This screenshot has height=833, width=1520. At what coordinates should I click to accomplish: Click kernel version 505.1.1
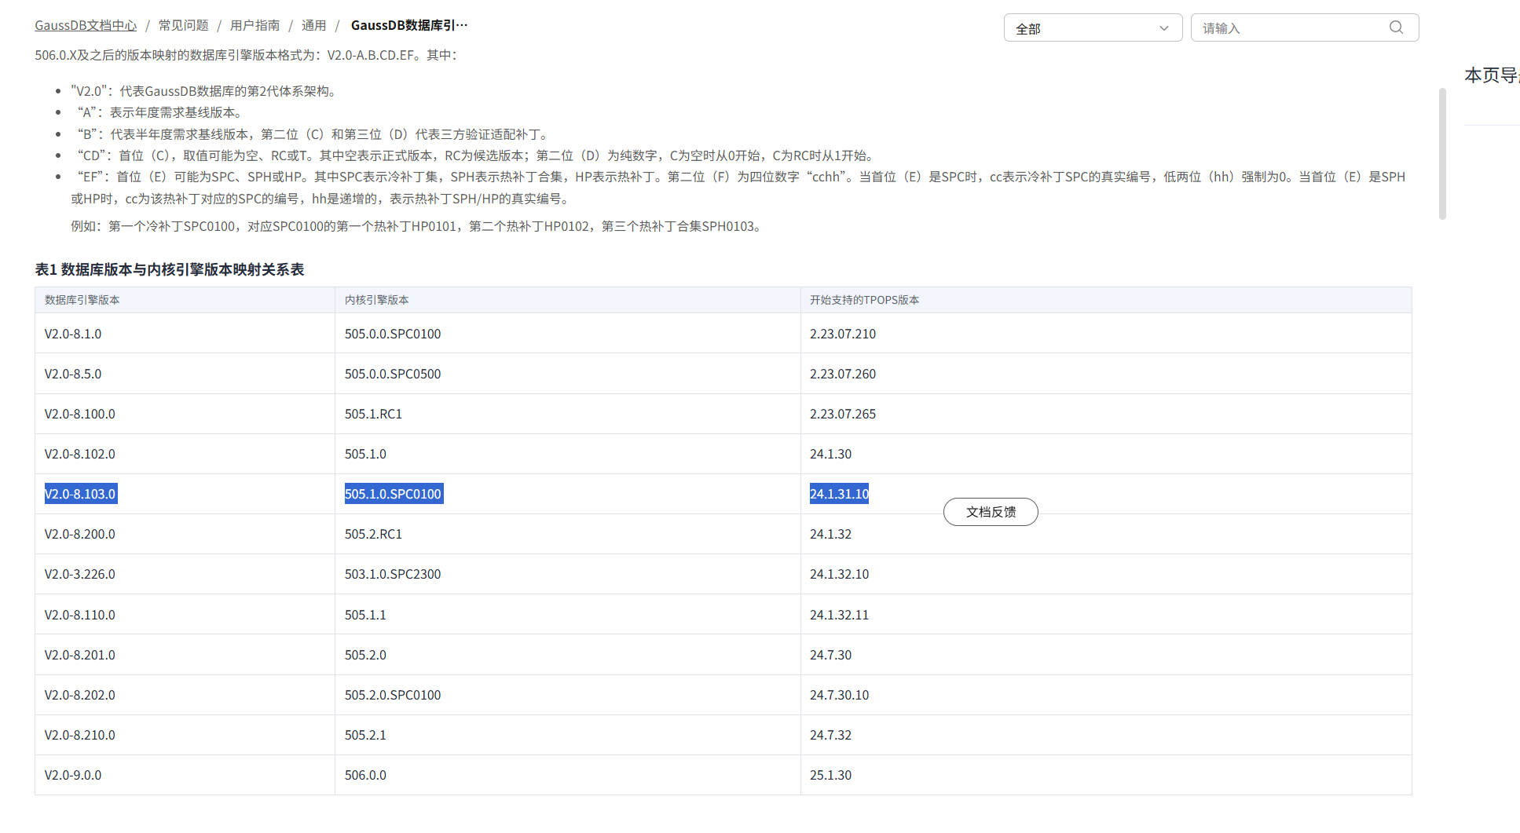point(365,615)
